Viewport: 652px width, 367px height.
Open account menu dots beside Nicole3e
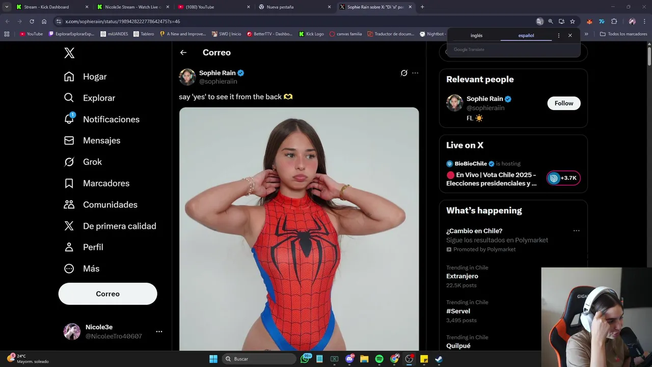(159, 331)
